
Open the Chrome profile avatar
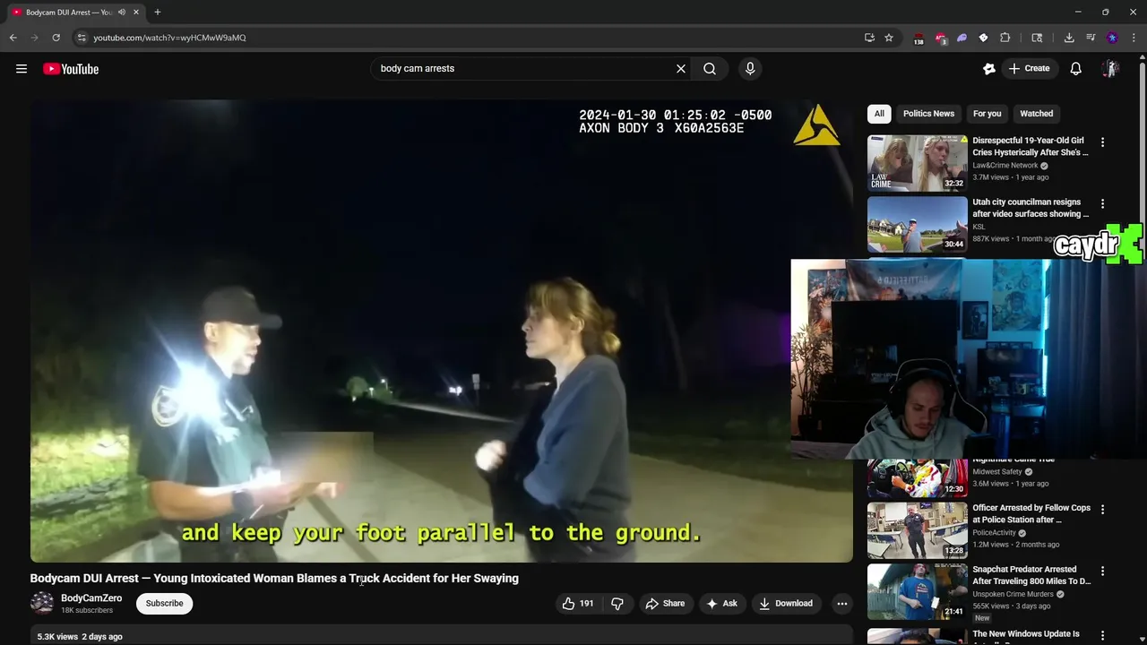coord(1112,38)
